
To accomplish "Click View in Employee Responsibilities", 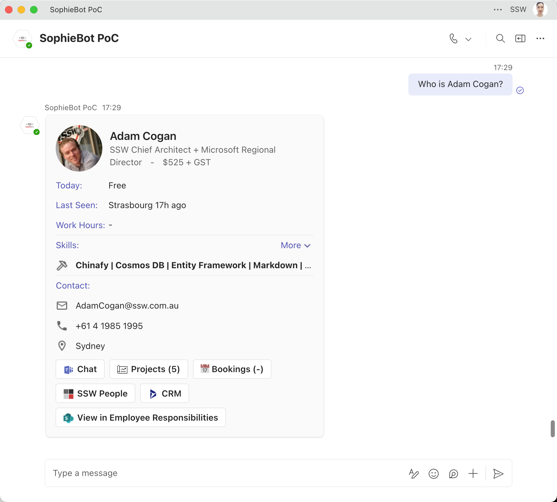I will (141, 417).
